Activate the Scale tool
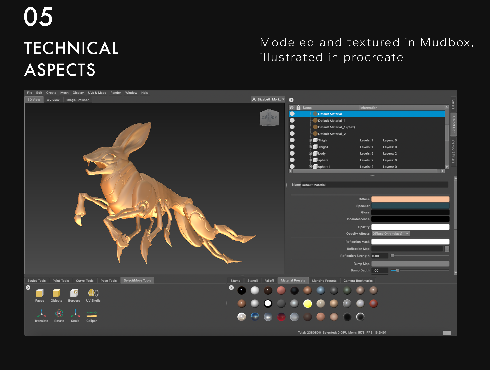 (x=75, y=314)
